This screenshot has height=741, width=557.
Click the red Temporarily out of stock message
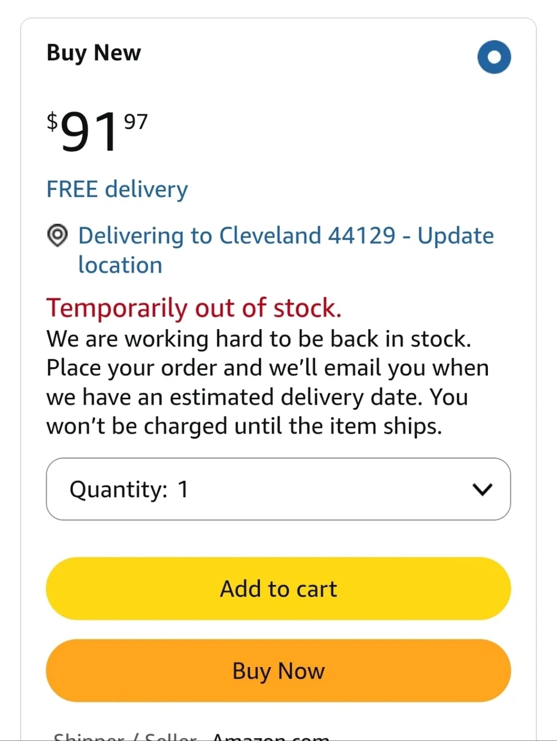tap(194, 308)
